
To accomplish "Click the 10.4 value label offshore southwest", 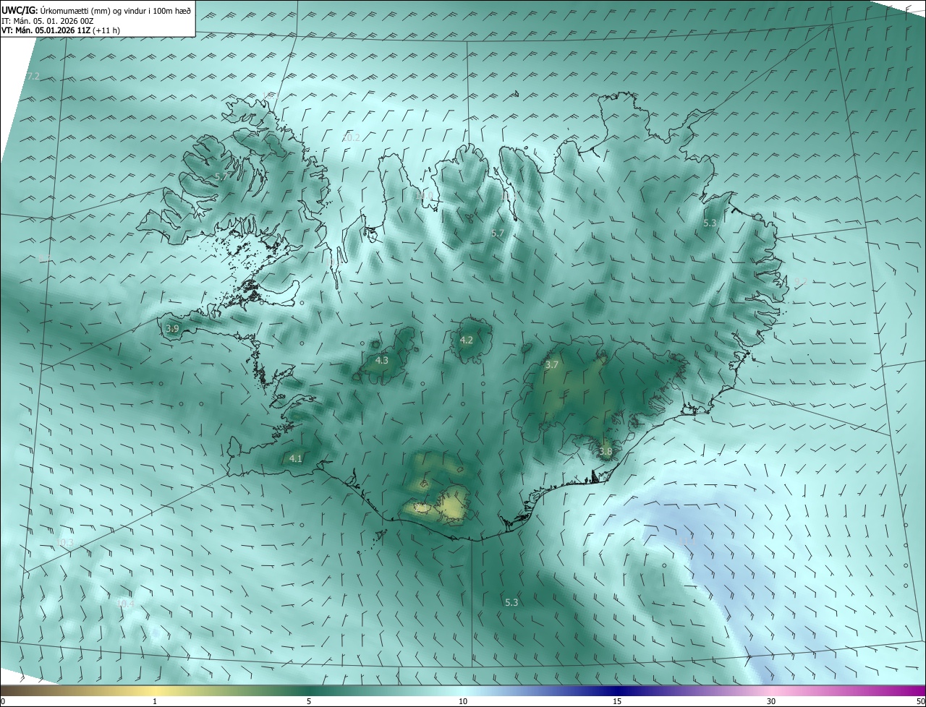I will (126, 603).
